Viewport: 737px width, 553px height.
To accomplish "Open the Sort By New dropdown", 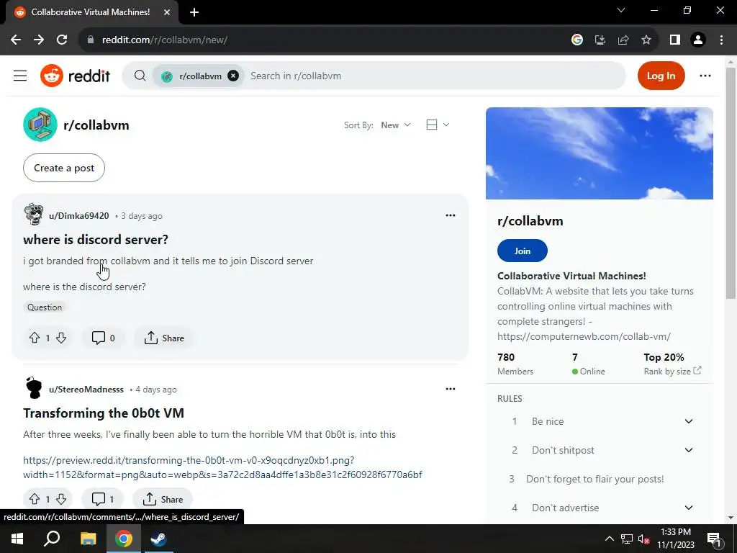I will [x=396, y=125].
